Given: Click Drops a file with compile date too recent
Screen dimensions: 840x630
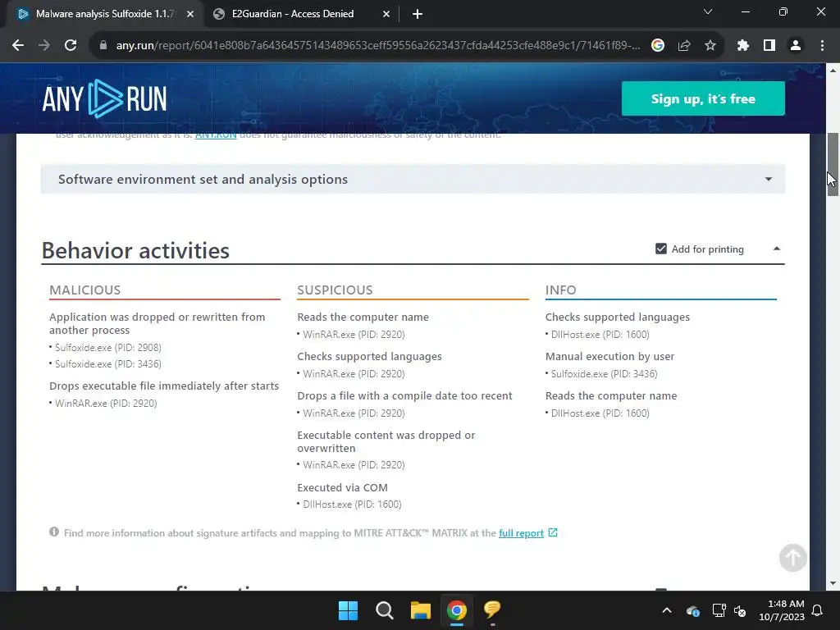Looking at the screenshot, I should click(404, 395).
